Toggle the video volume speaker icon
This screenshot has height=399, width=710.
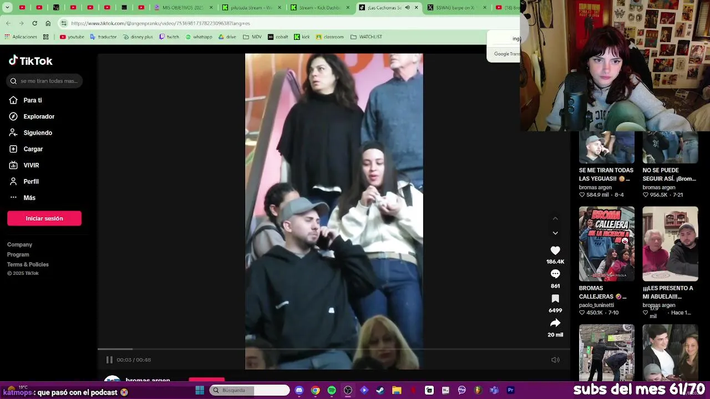555,360
